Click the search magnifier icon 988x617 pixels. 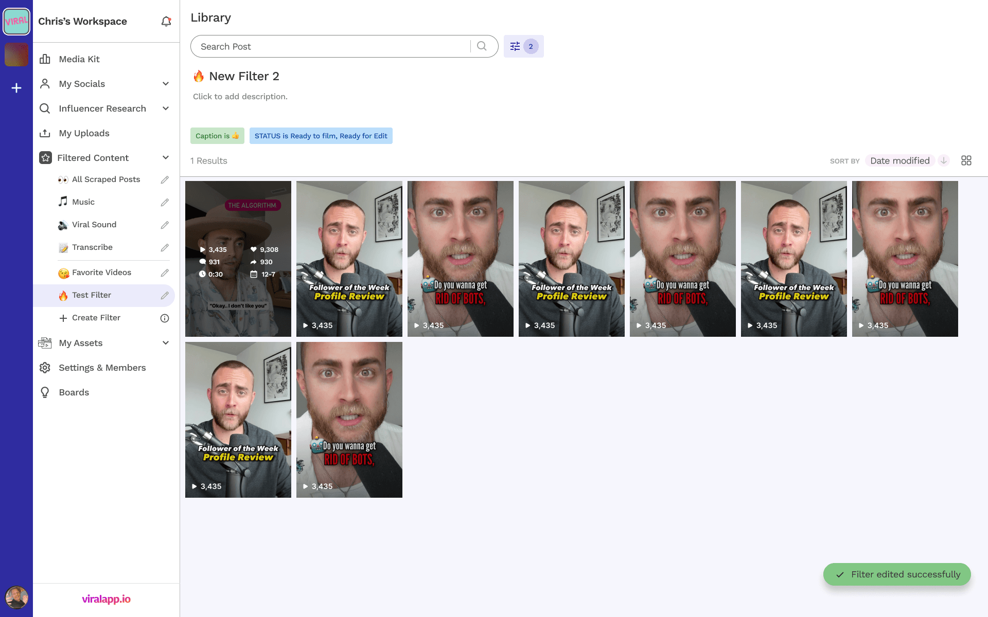(x=482, y=46)
